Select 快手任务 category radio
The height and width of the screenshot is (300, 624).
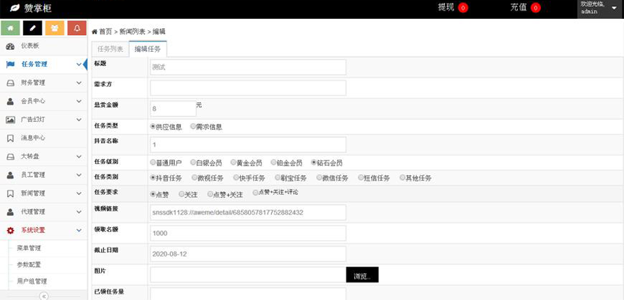(236, 178)
